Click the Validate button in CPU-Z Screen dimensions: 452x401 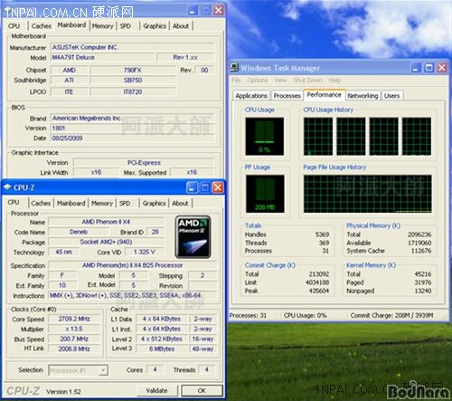tap(156, 390)
